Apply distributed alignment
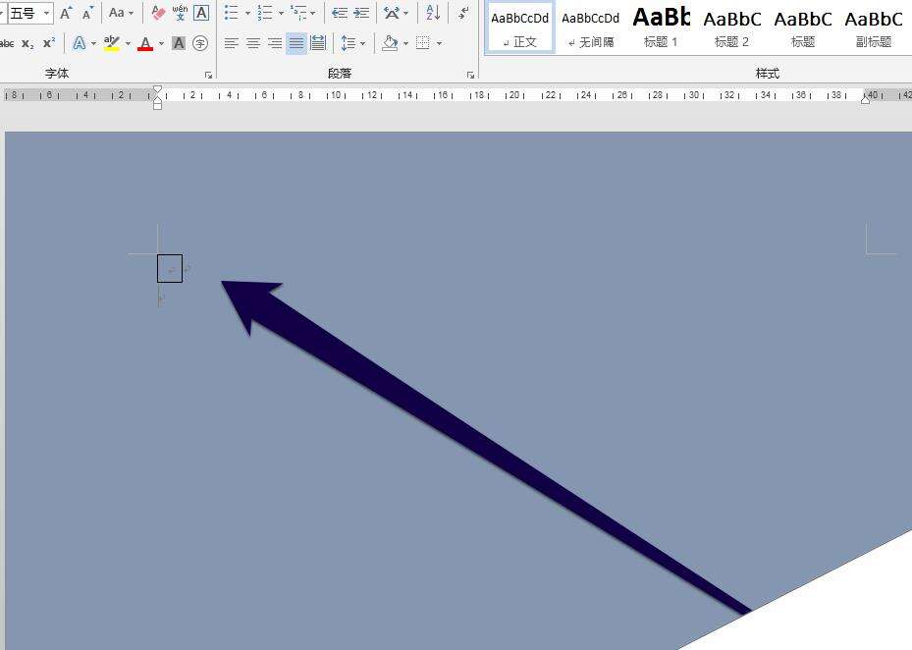Viewport: 912px width, 650px height. pyautogui.click(x=318, y=43)
